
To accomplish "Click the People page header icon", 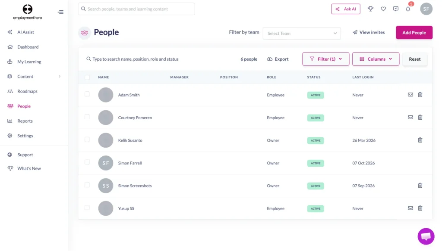I will [84, 33].
